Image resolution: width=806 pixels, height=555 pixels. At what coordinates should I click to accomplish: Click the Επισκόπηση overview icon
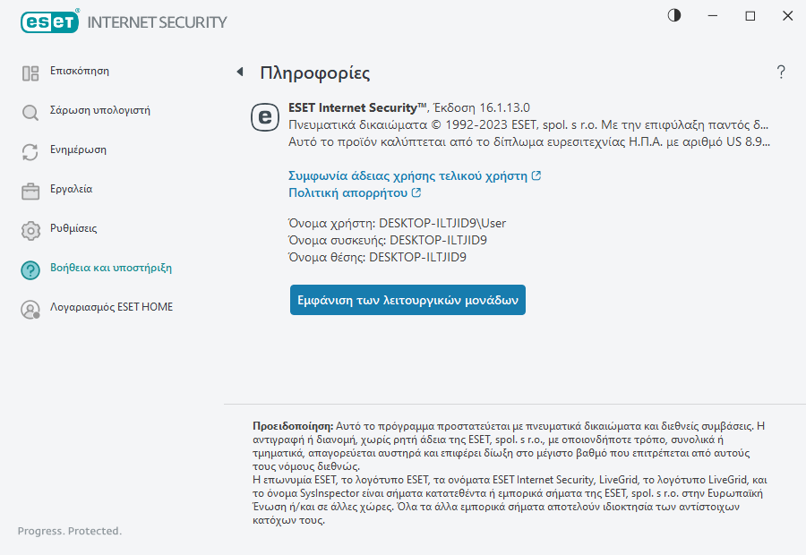pos(30,73)
